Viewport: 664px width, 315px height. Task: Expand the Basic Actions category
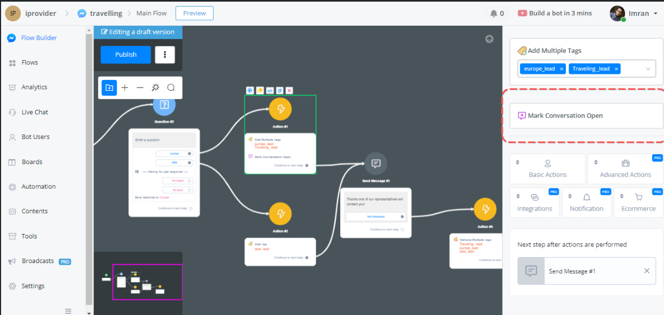[547, 168]
